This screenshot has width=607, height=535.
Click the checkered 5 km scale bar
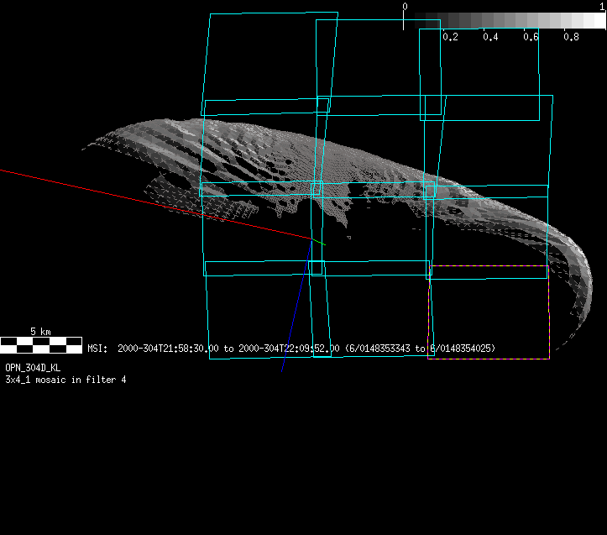41,345
